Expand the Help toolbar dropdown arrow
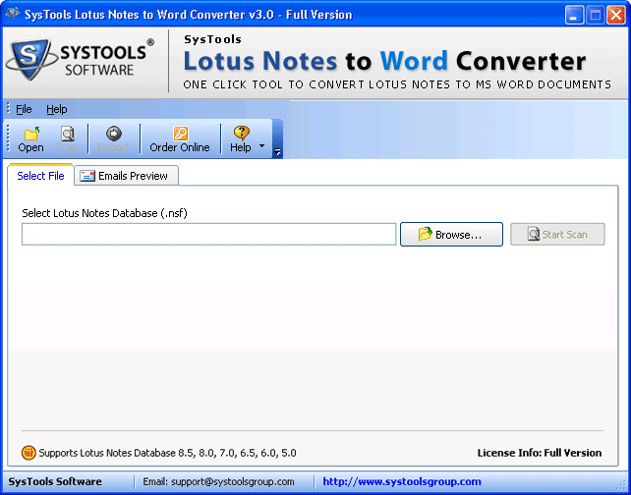Image resolution: width=631 pixels, height=495 pixels. (x=262, y=145)
